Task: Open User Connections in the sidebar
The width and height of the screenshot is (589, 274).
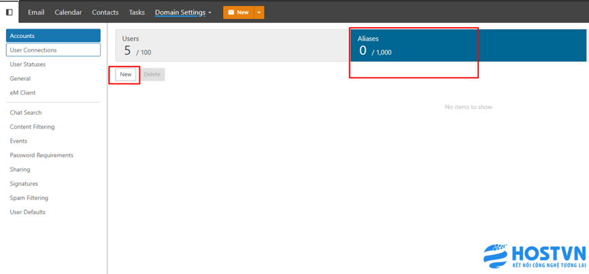Action: tap(53, 50)
